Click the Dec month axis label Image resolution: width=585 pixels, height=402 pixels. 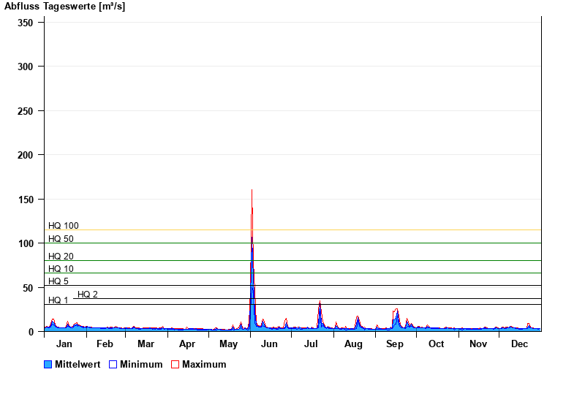point(519,344)
